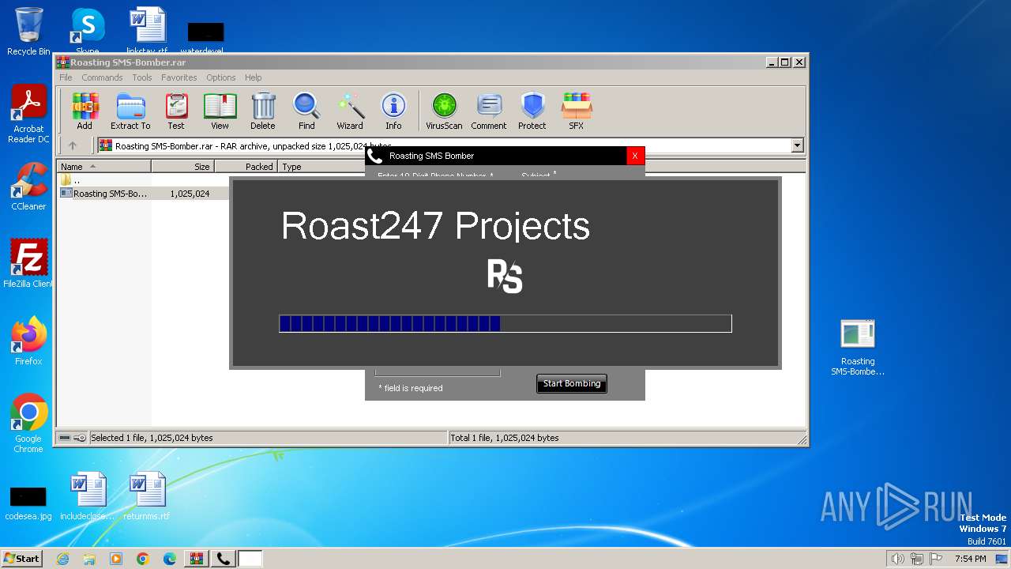
Task: Open the Favorites menu
Action: [179, 77]
